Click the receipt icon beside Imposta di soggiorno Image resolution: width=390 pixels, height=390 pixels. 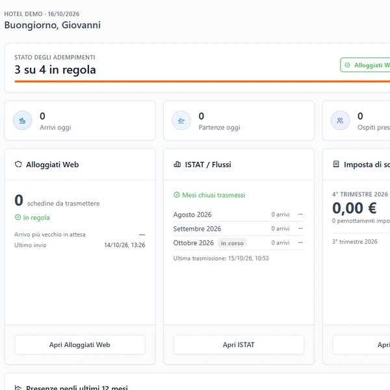336,164
